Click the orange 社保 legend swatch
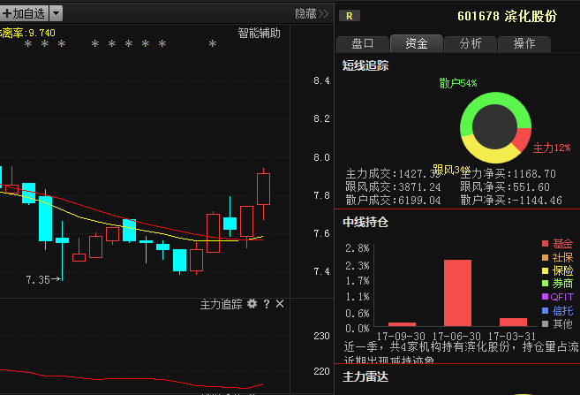 coord(545,257)
